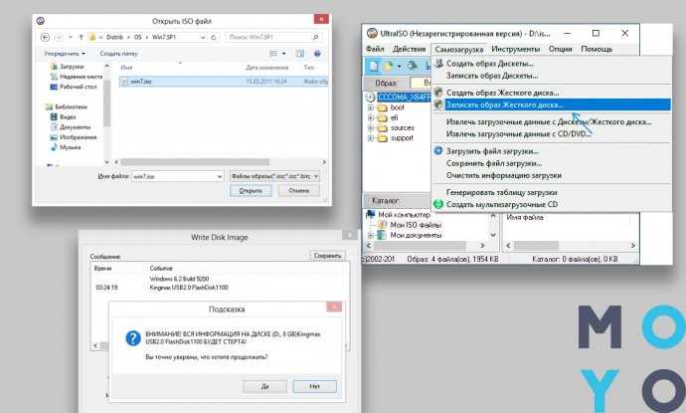This screenshot has height=413, width=686.
Task: Click the search magnifier in the file dialog
Action: click(315, 37)
